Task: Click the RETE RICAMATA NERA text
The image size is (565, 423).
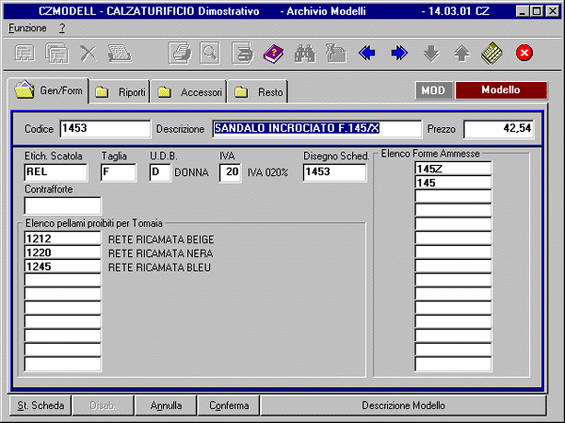Action: pos(160,253)
